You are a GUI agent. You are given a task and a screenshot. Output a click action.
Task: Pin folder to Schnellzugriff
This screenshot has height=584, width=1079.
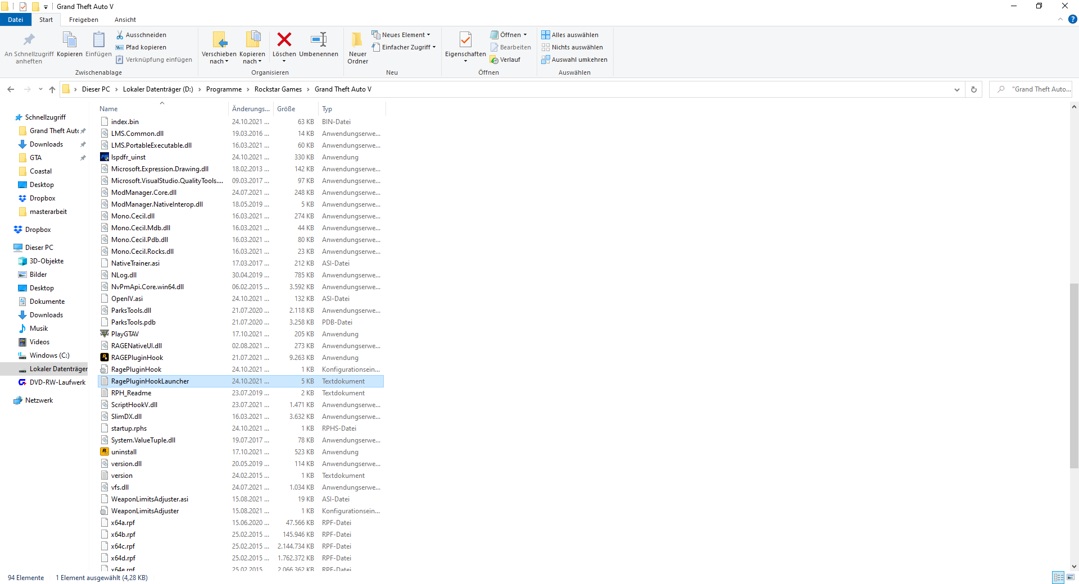[x=29, y=48]
